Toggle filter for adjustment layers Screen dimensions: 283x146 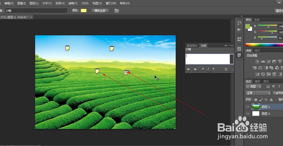point(274,86)
